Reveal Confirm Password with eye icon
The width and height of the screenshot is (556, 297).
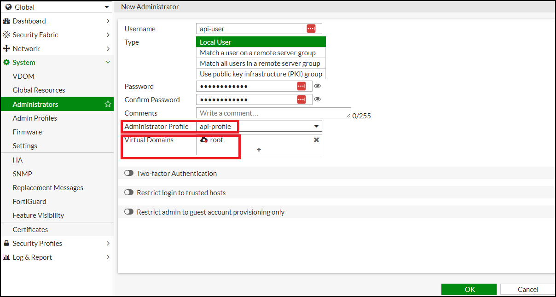pos(317,99)
